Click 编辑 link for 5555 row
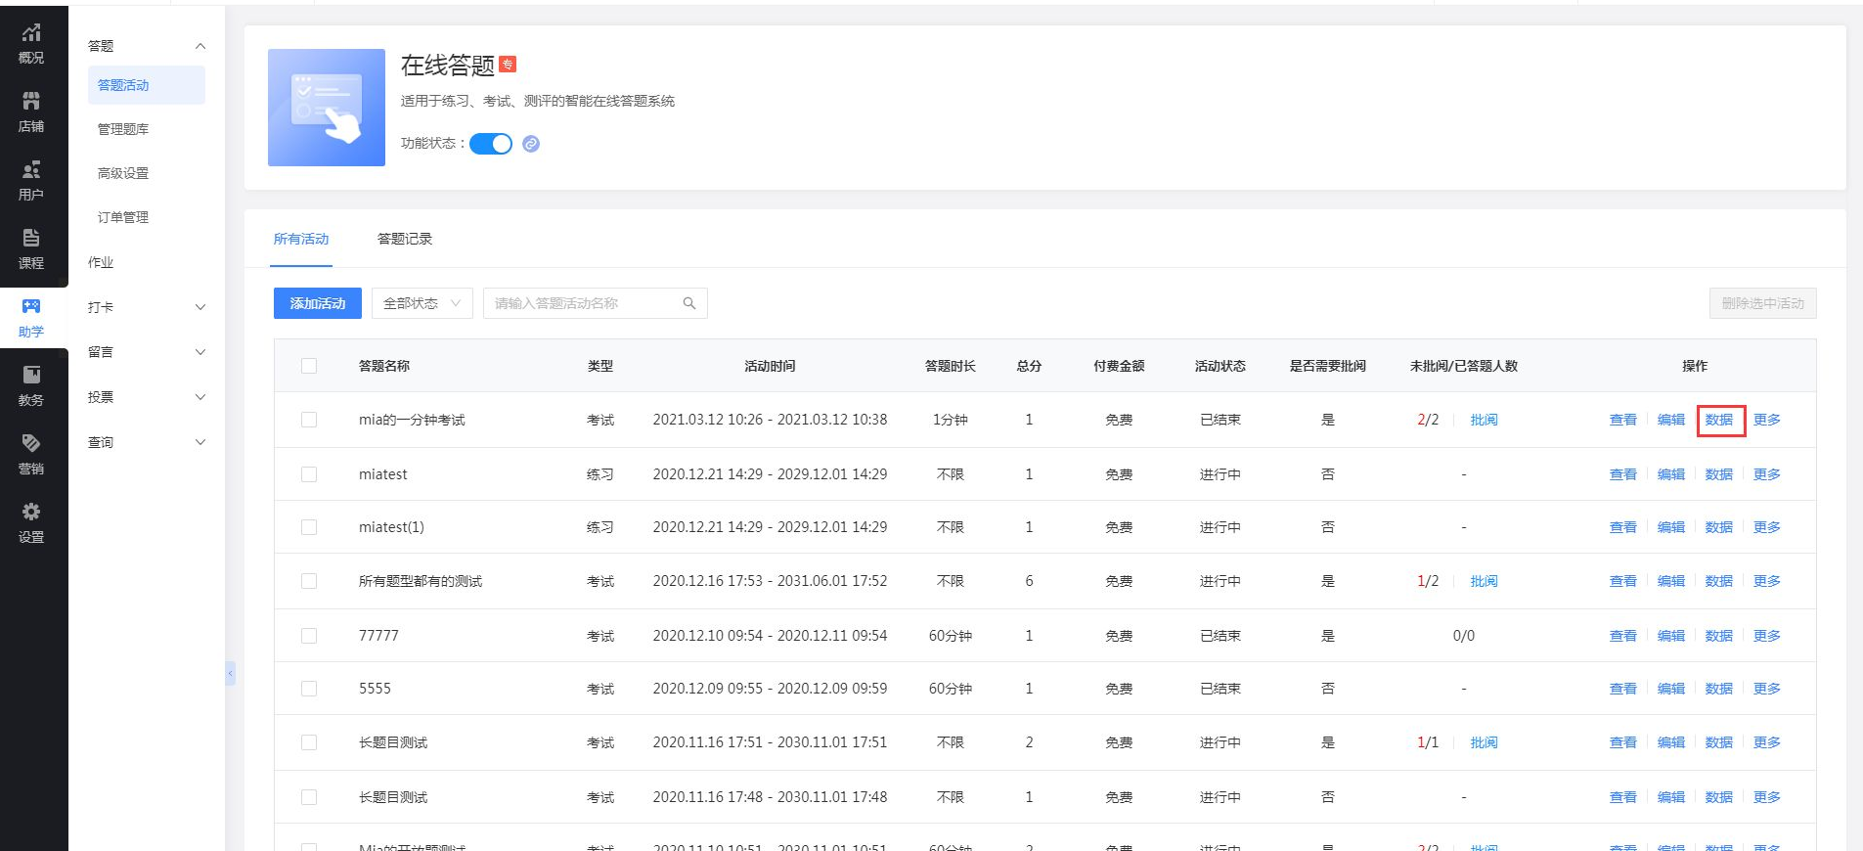The height and width of the screenshot is (851, 1863). (1670, 689)
